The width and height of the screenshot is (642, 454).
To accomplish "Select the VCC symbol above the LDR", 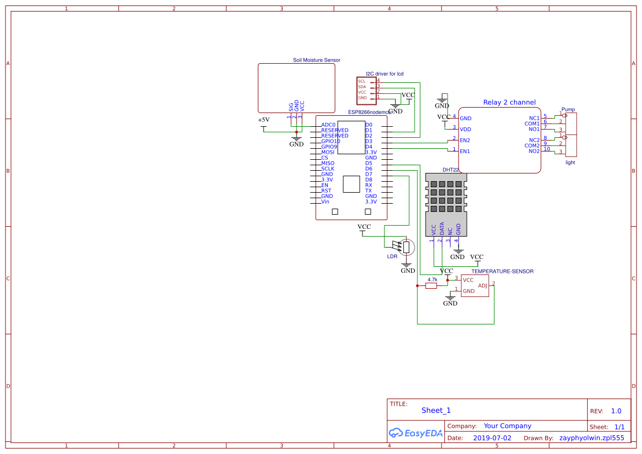I will coord(364,226).
